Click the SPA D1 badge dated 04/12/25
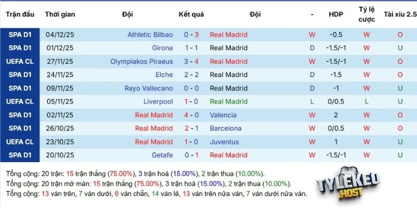417x208 pixels. [x=20, y=35]
